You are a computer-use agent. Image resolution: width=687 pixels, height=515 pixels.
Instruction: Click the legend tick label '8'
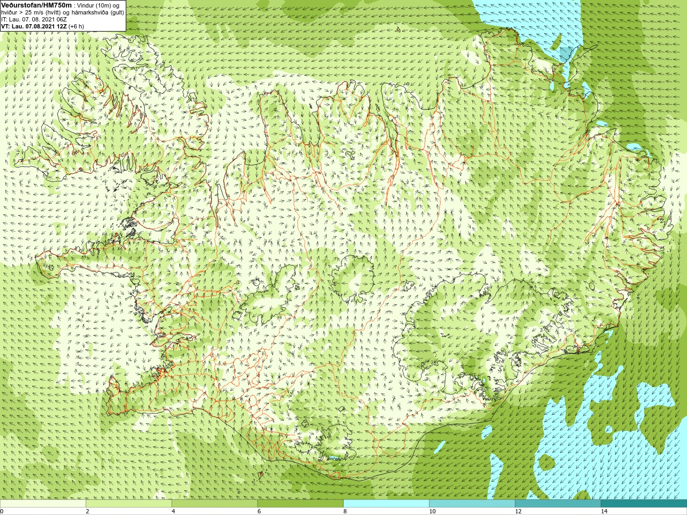coord(345,511)
